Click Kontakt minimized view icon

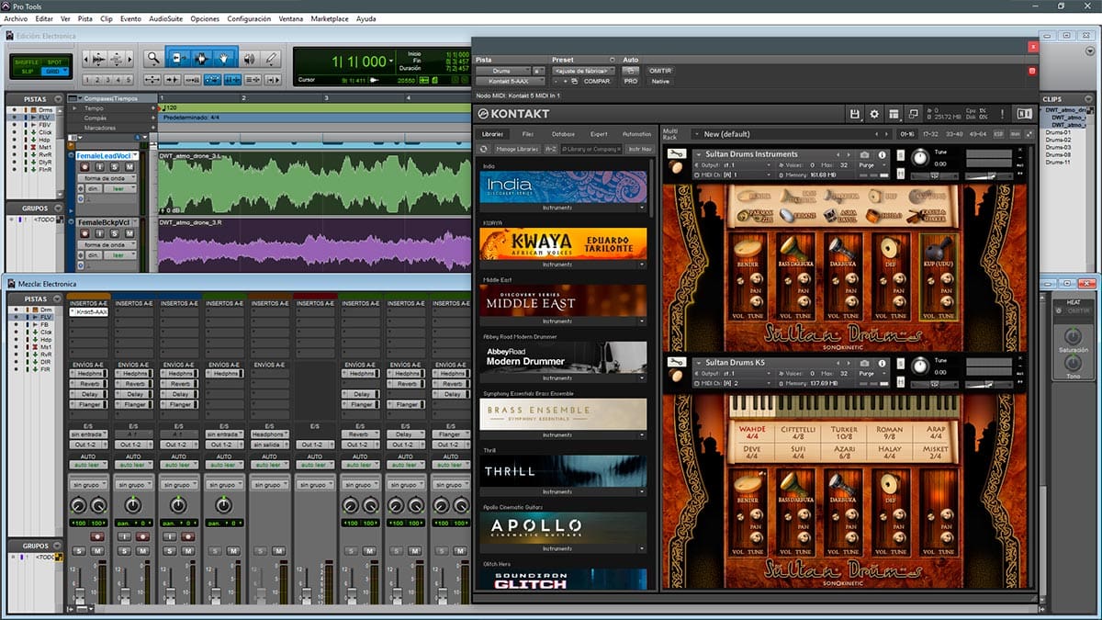coord(913,114)
